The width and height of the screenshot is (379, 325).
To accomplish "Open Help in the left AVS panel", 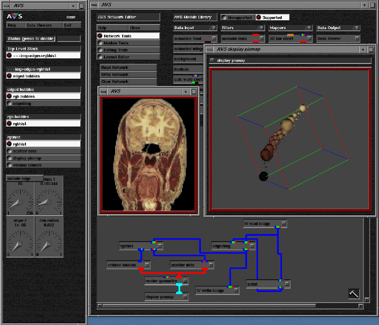I will click(x=16, y=25).
